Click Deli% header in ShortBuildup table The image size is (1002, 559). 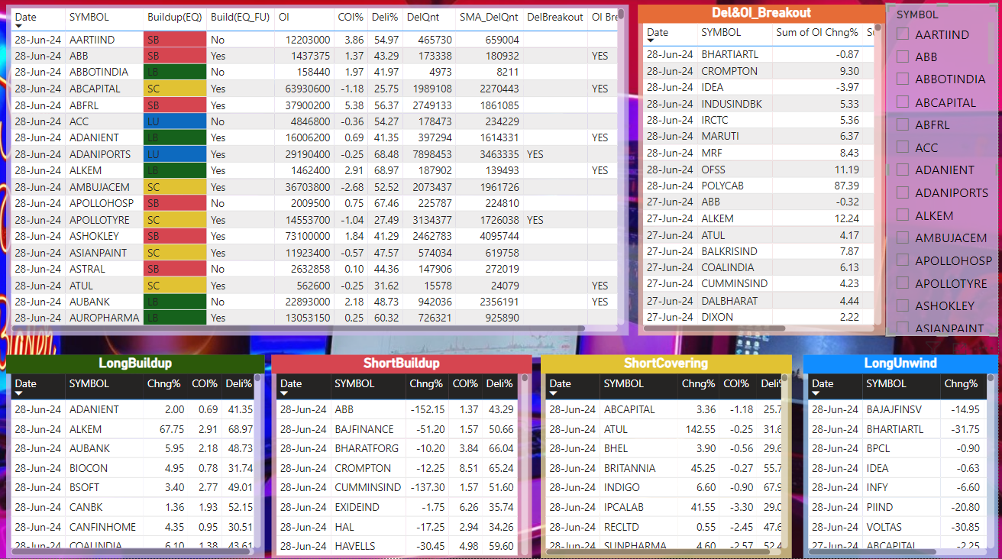point(499,383)
